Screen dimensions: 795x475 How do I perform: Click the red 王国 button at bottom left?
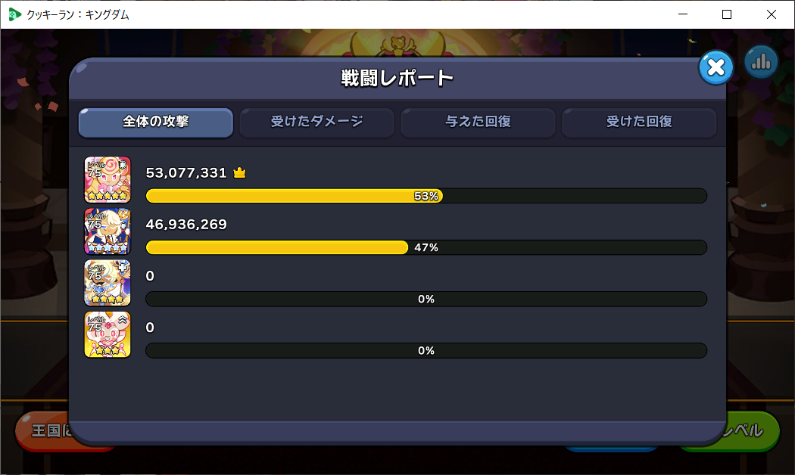42,431
